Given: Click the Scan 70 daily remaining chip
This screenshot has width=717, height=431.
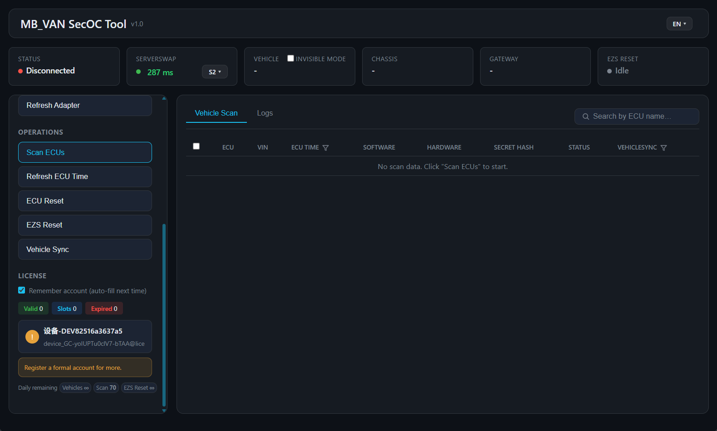Looking at the screenshot, I should coord(106,388).
